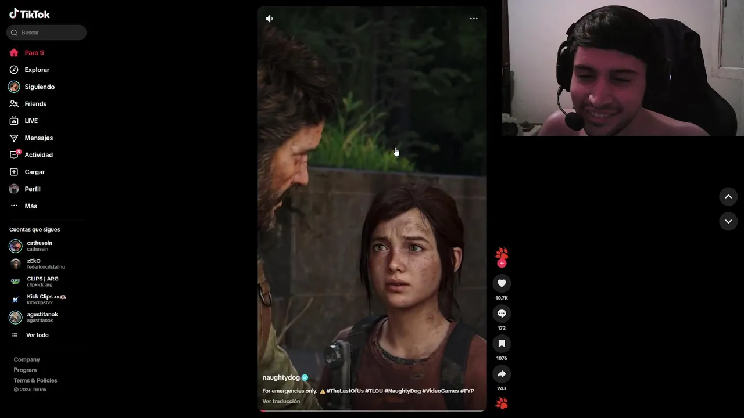Open Kick Clips account

pos(46,300)
